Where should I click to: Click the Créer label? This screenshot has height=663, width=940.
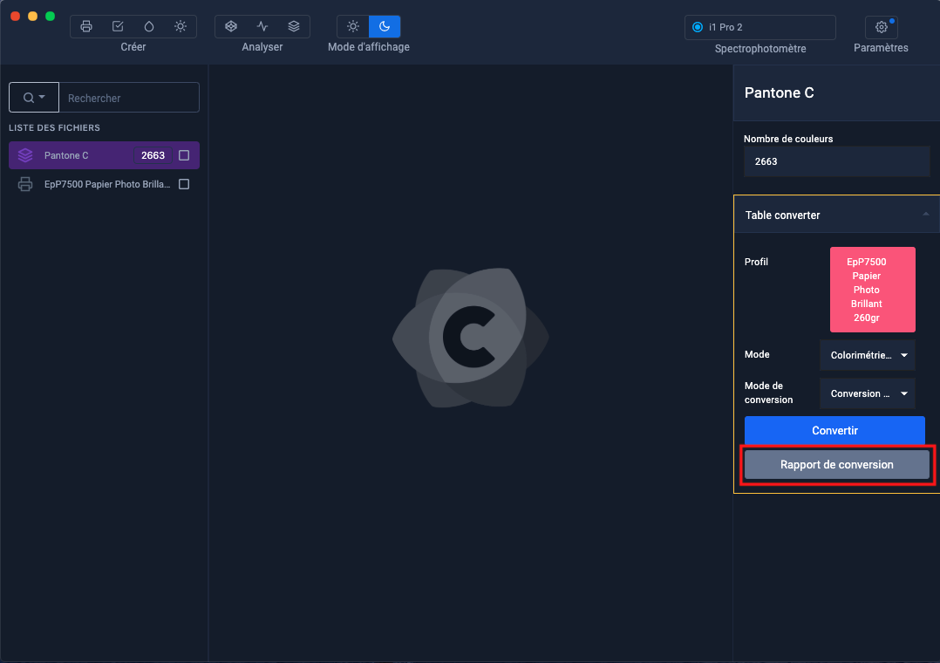[133, 47]
